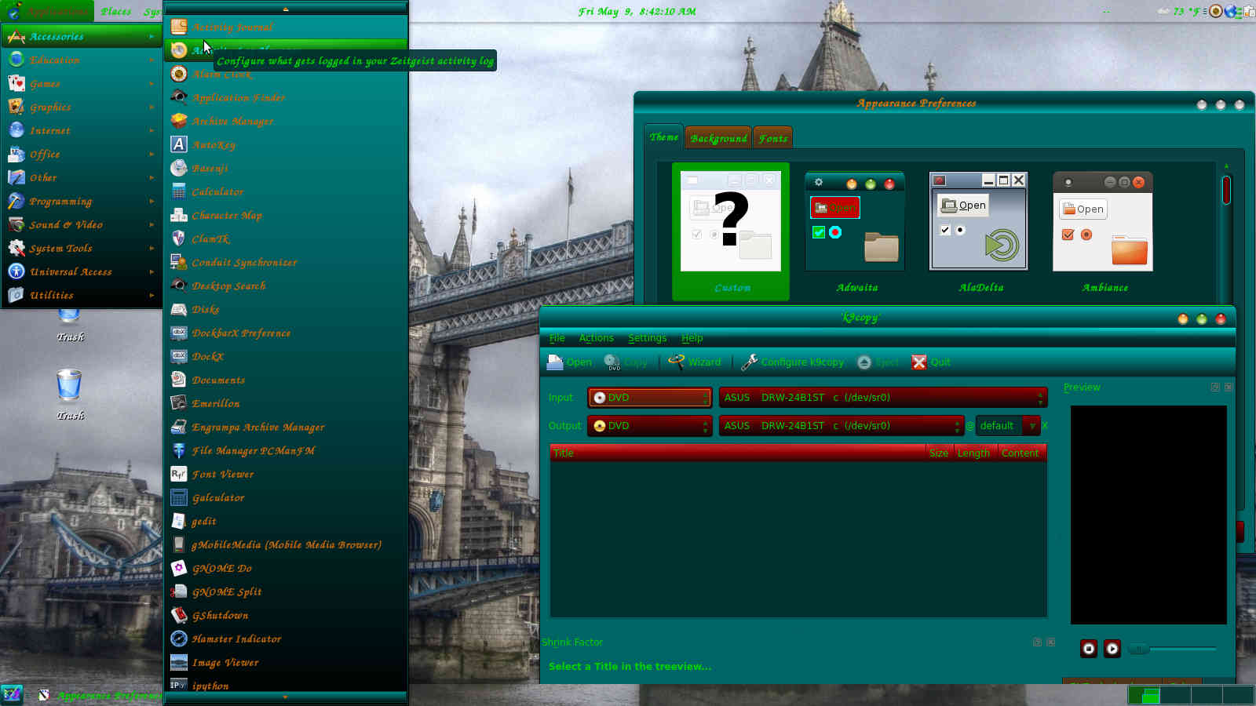Screen dimensions: 1256x706
Task: Click the Size column header
Action: pos(939,453)
